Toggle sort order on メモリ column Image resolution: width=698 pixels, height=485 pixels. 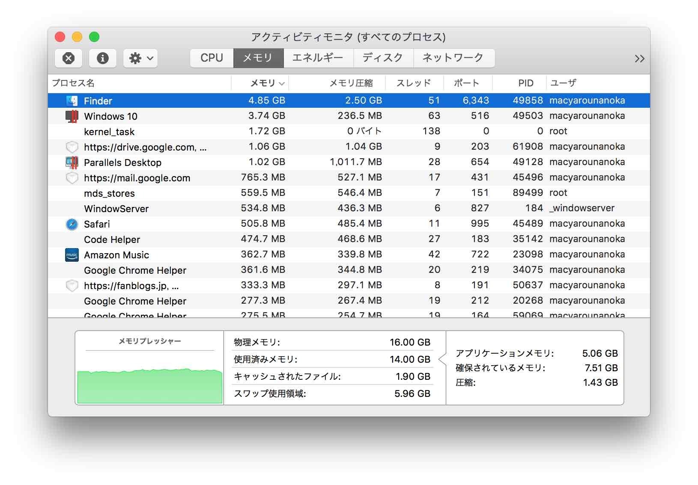pos(260,83)
